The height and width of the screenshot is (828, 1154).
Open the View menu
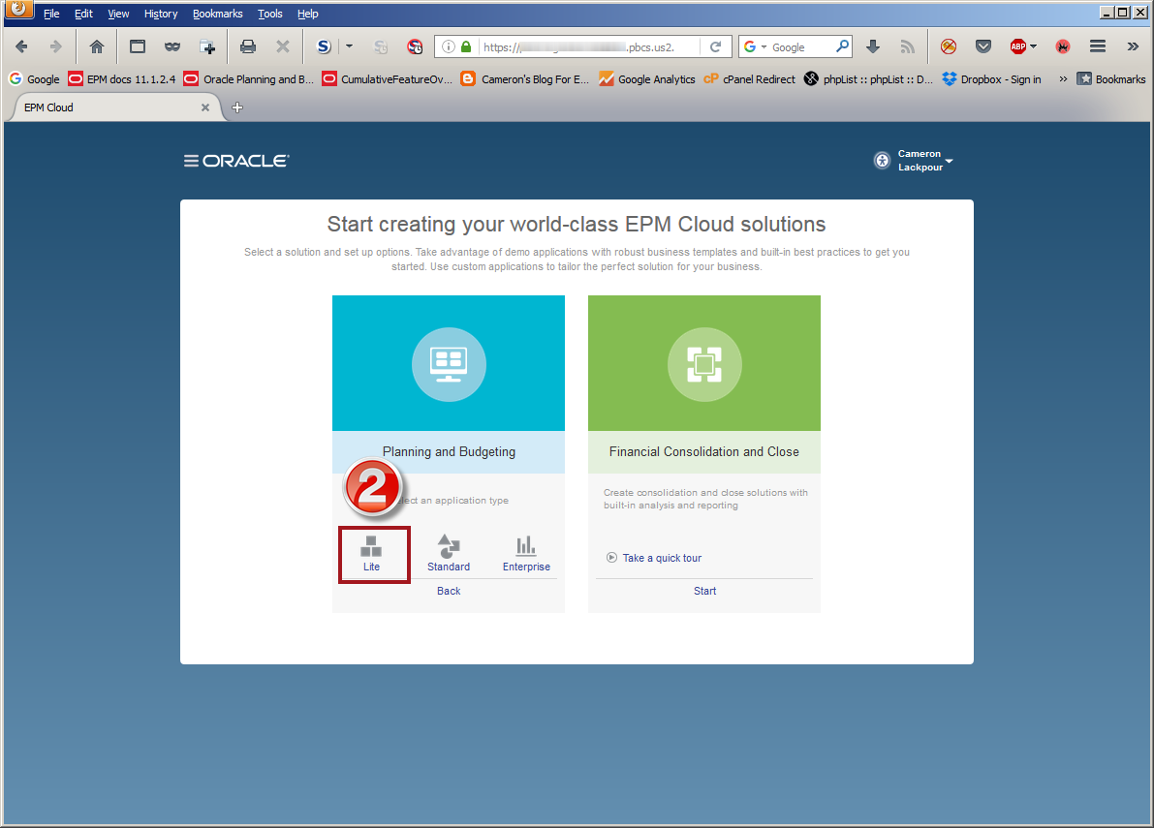point(118,14)
